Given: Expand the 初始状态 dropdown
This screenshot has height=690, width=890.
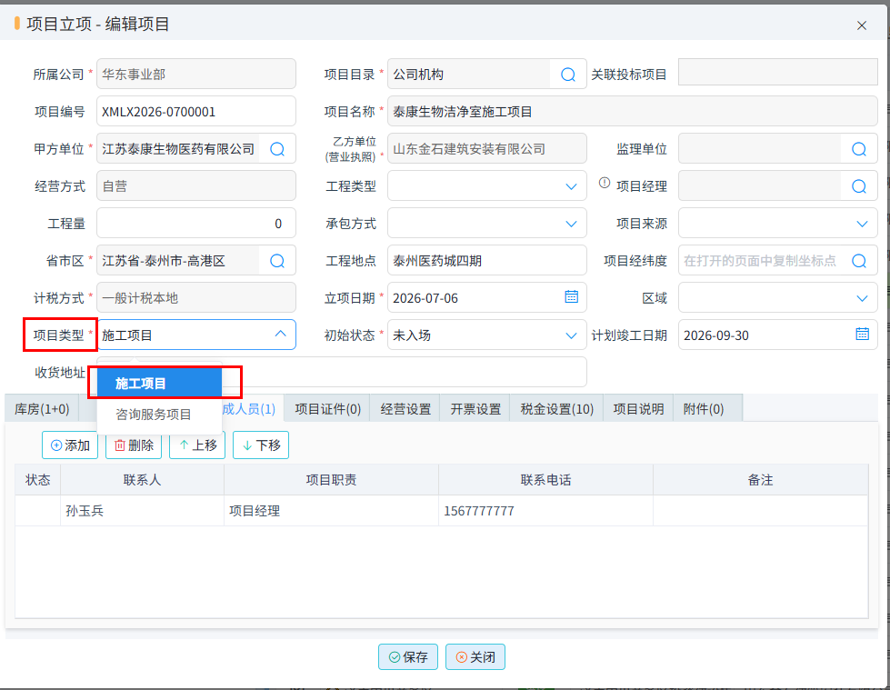Looking at the screenshot, I should pyautogui.click(x=571, y=336).
